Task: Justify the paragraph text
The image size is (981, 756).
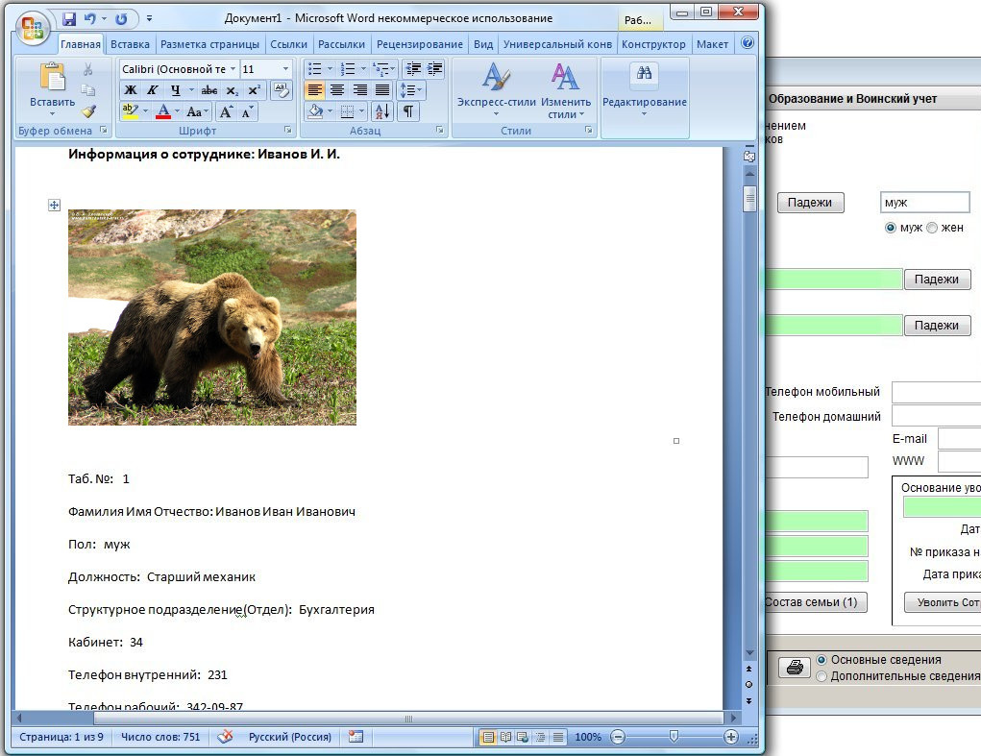Action: point(382,90)
